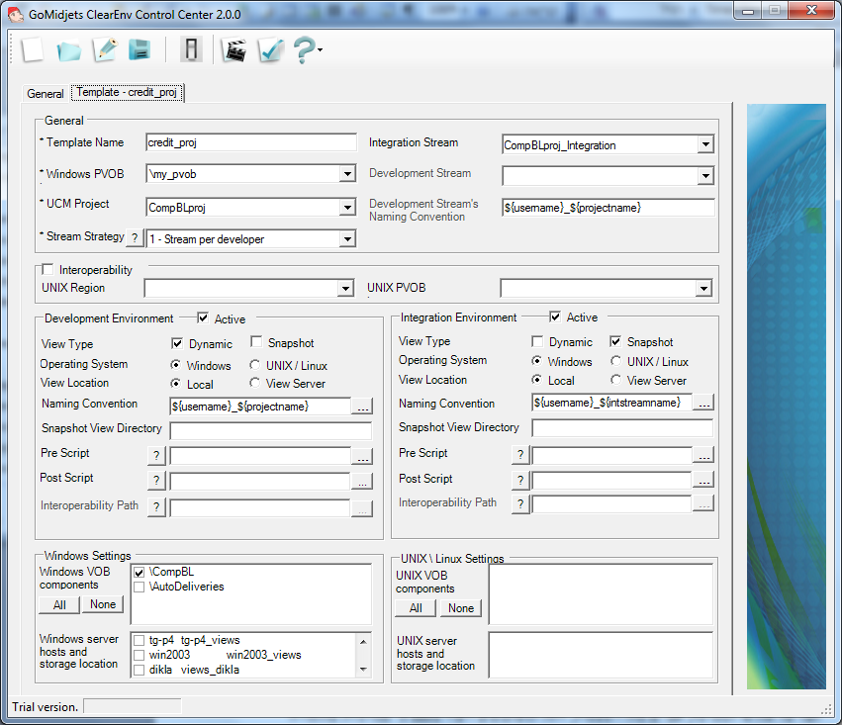Screen dimensions: 842x725
Task: Switch to the General tab
Action: pyautogui.click(x=46, y=94)
